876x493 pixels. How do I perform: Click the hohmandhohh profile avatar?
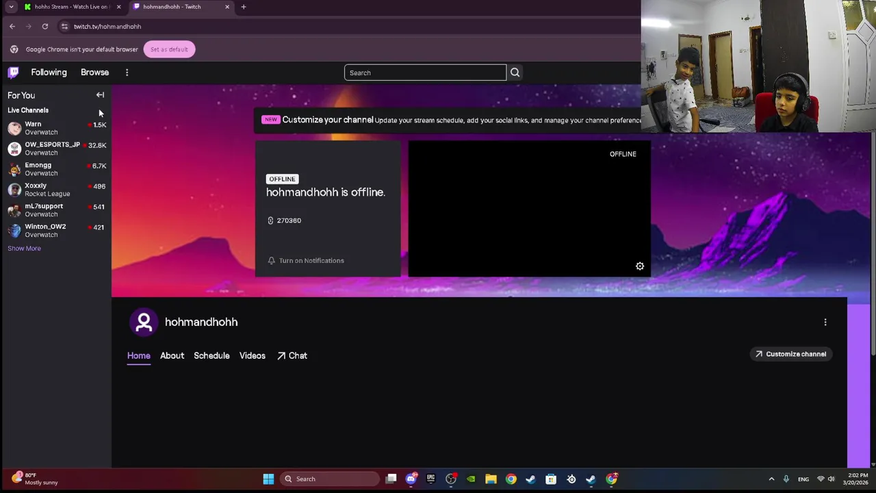point(144,322)
